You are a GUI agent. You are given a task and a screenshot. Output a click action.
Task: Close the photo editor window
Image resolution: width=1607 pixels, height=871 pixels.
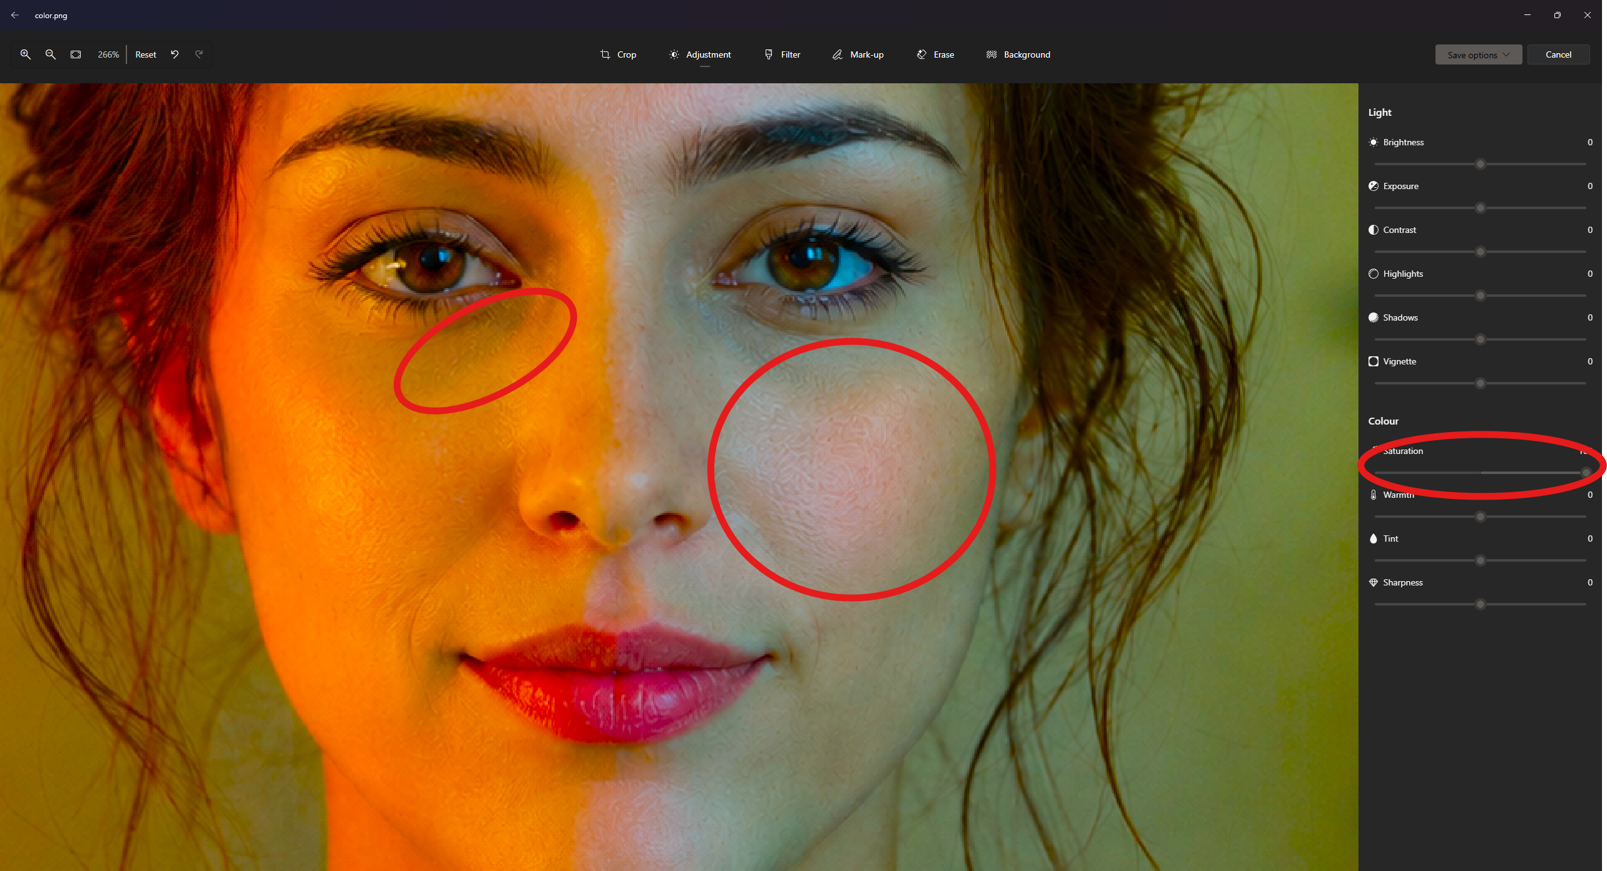1588,15
